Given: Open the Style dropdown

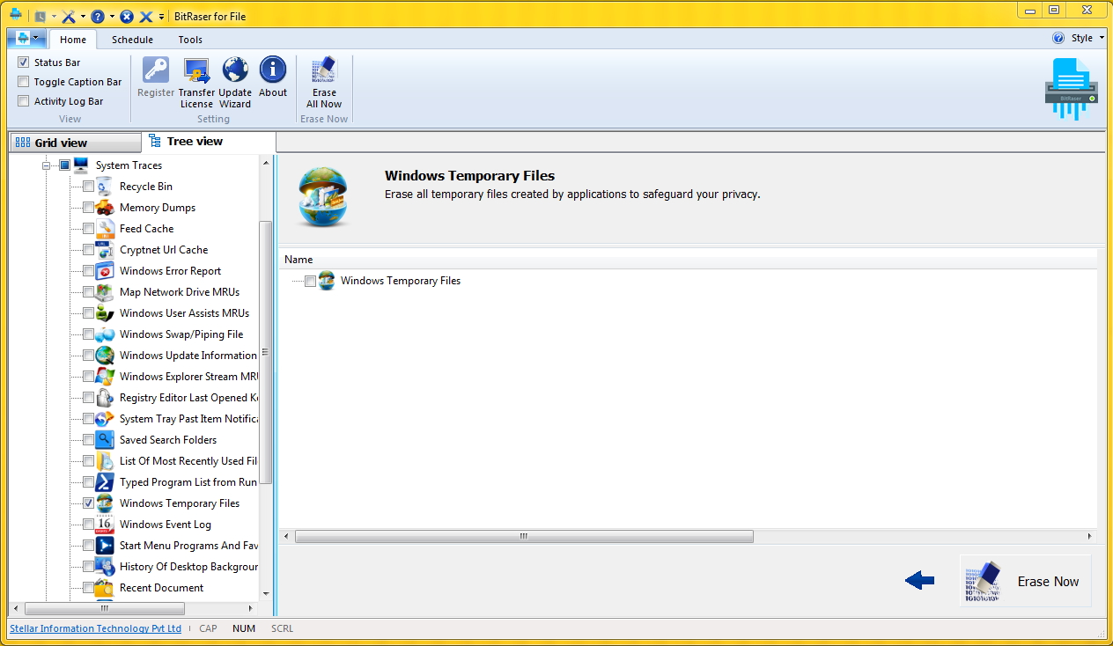Looking at the screenshot, I should (x=1087, y=38).
